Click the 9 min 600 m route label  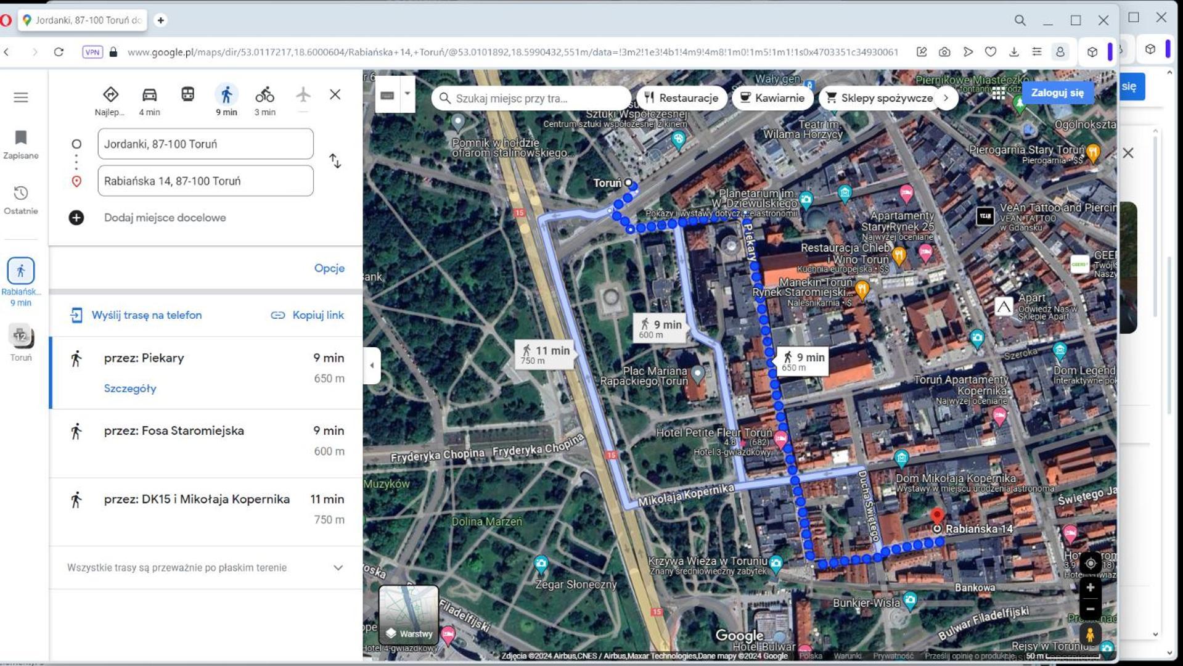tap(660, 328)
